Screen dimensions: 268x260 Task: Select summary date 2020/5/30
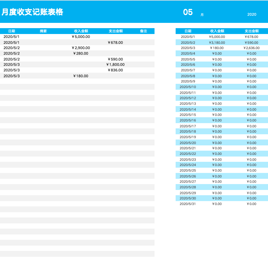[188, 199]
